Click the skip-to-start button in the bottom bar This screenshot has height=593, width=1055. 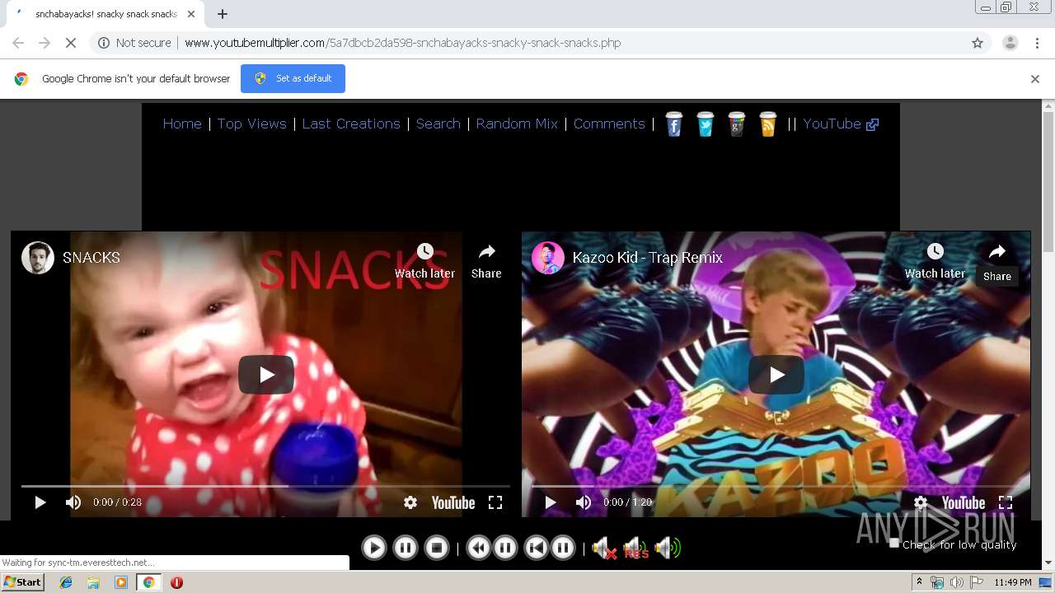pos(536,548)
